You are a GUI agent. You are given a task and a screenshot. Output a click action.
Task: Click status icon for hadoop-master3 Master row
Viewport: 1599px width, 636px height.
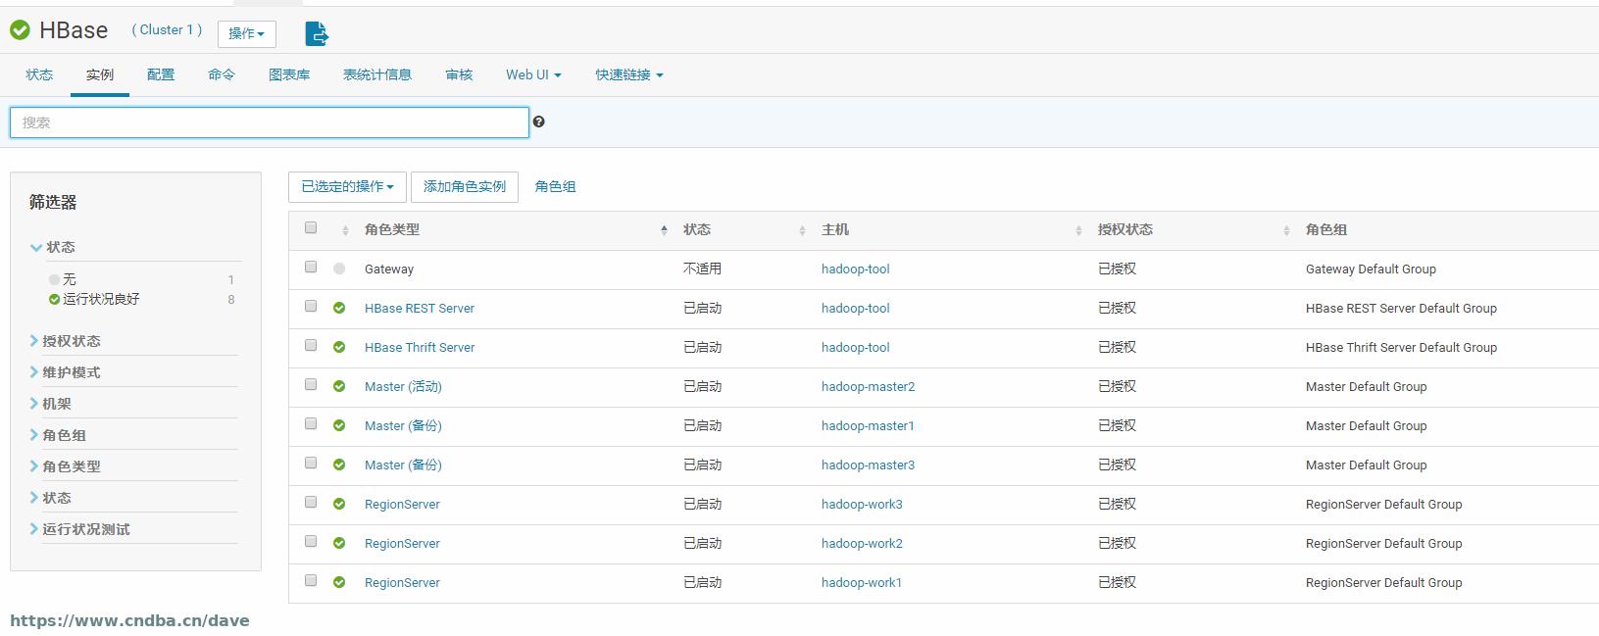339,465
